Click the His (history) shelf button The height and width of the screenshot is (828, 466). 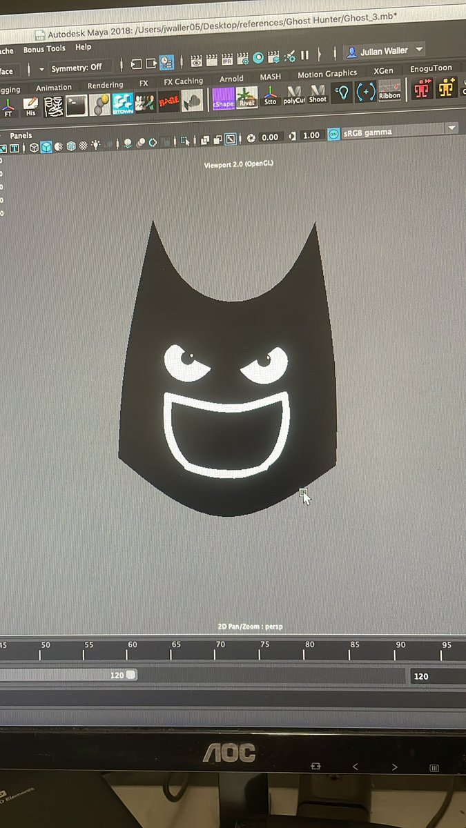tap(30, 107)
